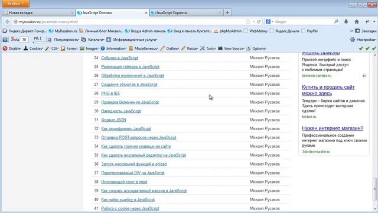
Task: Expand the Forms dropdown
Action: click(69, 49)
